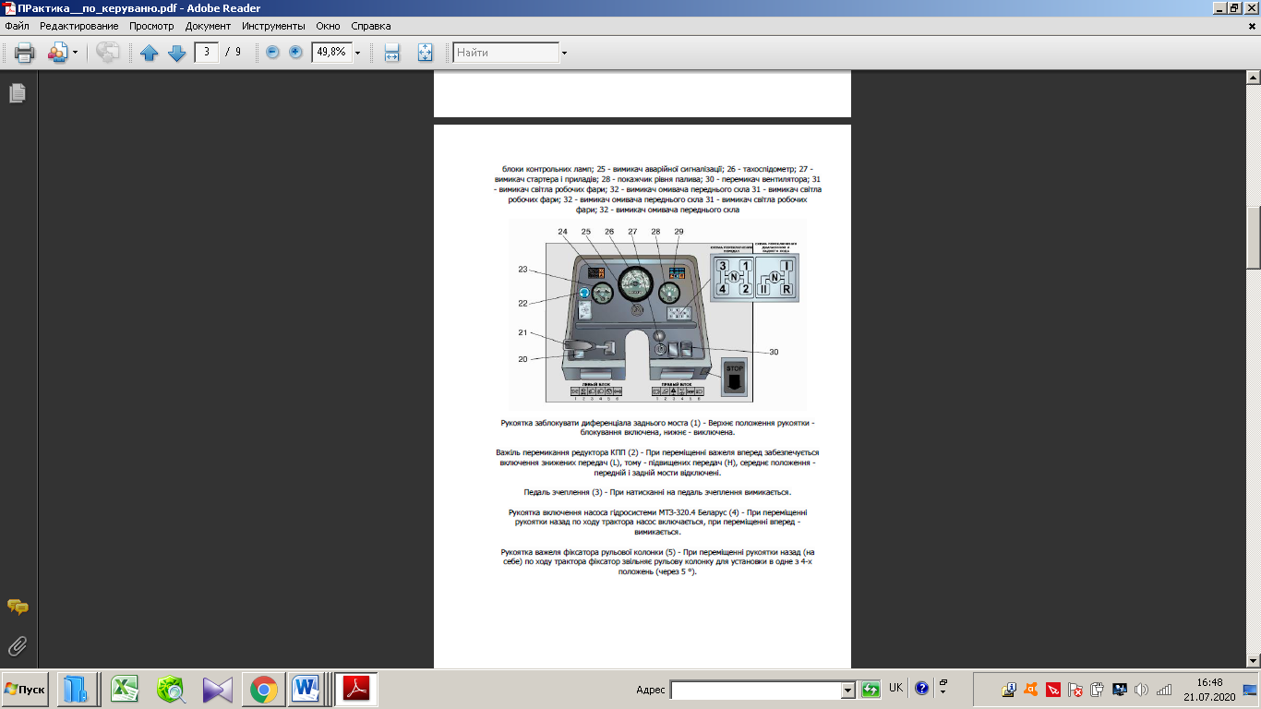Click the first tray icon with info badge
Viewport: 1261px width, 709px height.
click(x=1010, y=690)
